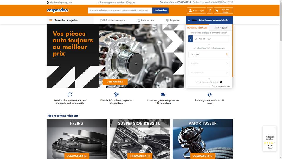The width and height of the screenshot is (282, 159).
Task: Click the Ampoules bulb icon
Action: pos(167,20)
